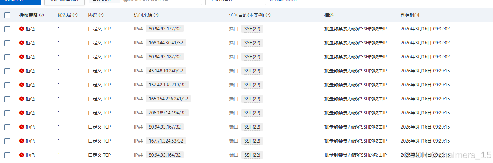
Task: Click SSH(22) port tag in 165.154.236.241/32 row
Action: pyautogui.click(x=252, y=99)
